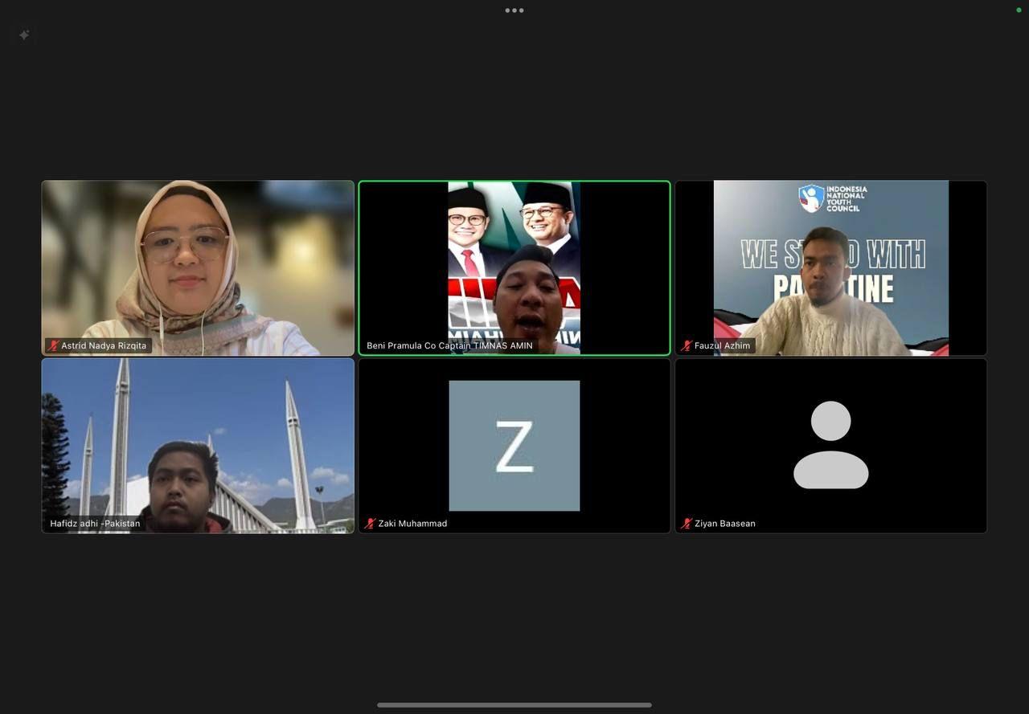Click the AI Companion sparkle icon
Viewport: 1029px width, 714px height.
point(24,35)
